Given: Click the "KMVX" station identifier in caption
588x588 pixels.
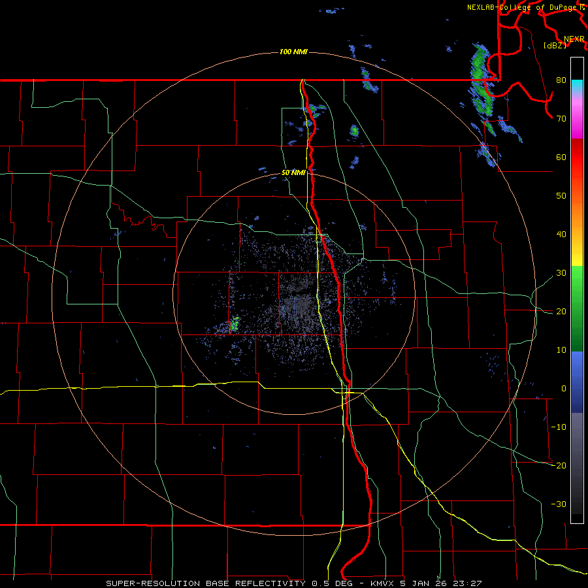Looking at the screenshot, I should click(384, 583).
